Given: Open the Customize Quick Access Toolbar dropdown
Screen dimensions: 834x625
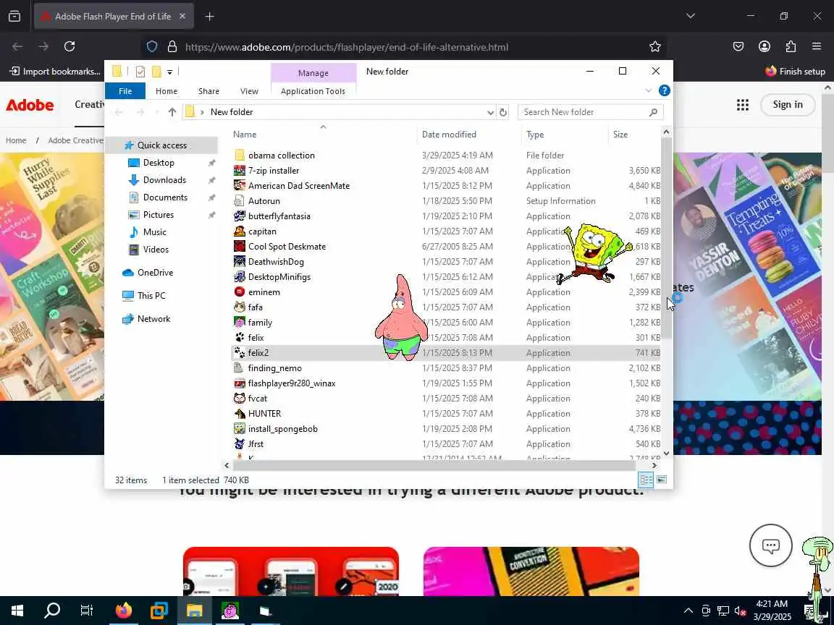Looking at the screenshot, I should tap(169, 72).
